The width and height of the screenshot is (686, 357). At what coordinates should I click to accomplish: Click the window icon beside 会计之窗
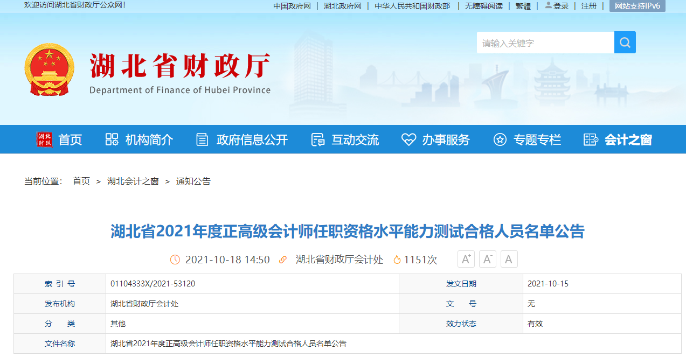pos(590,139)
